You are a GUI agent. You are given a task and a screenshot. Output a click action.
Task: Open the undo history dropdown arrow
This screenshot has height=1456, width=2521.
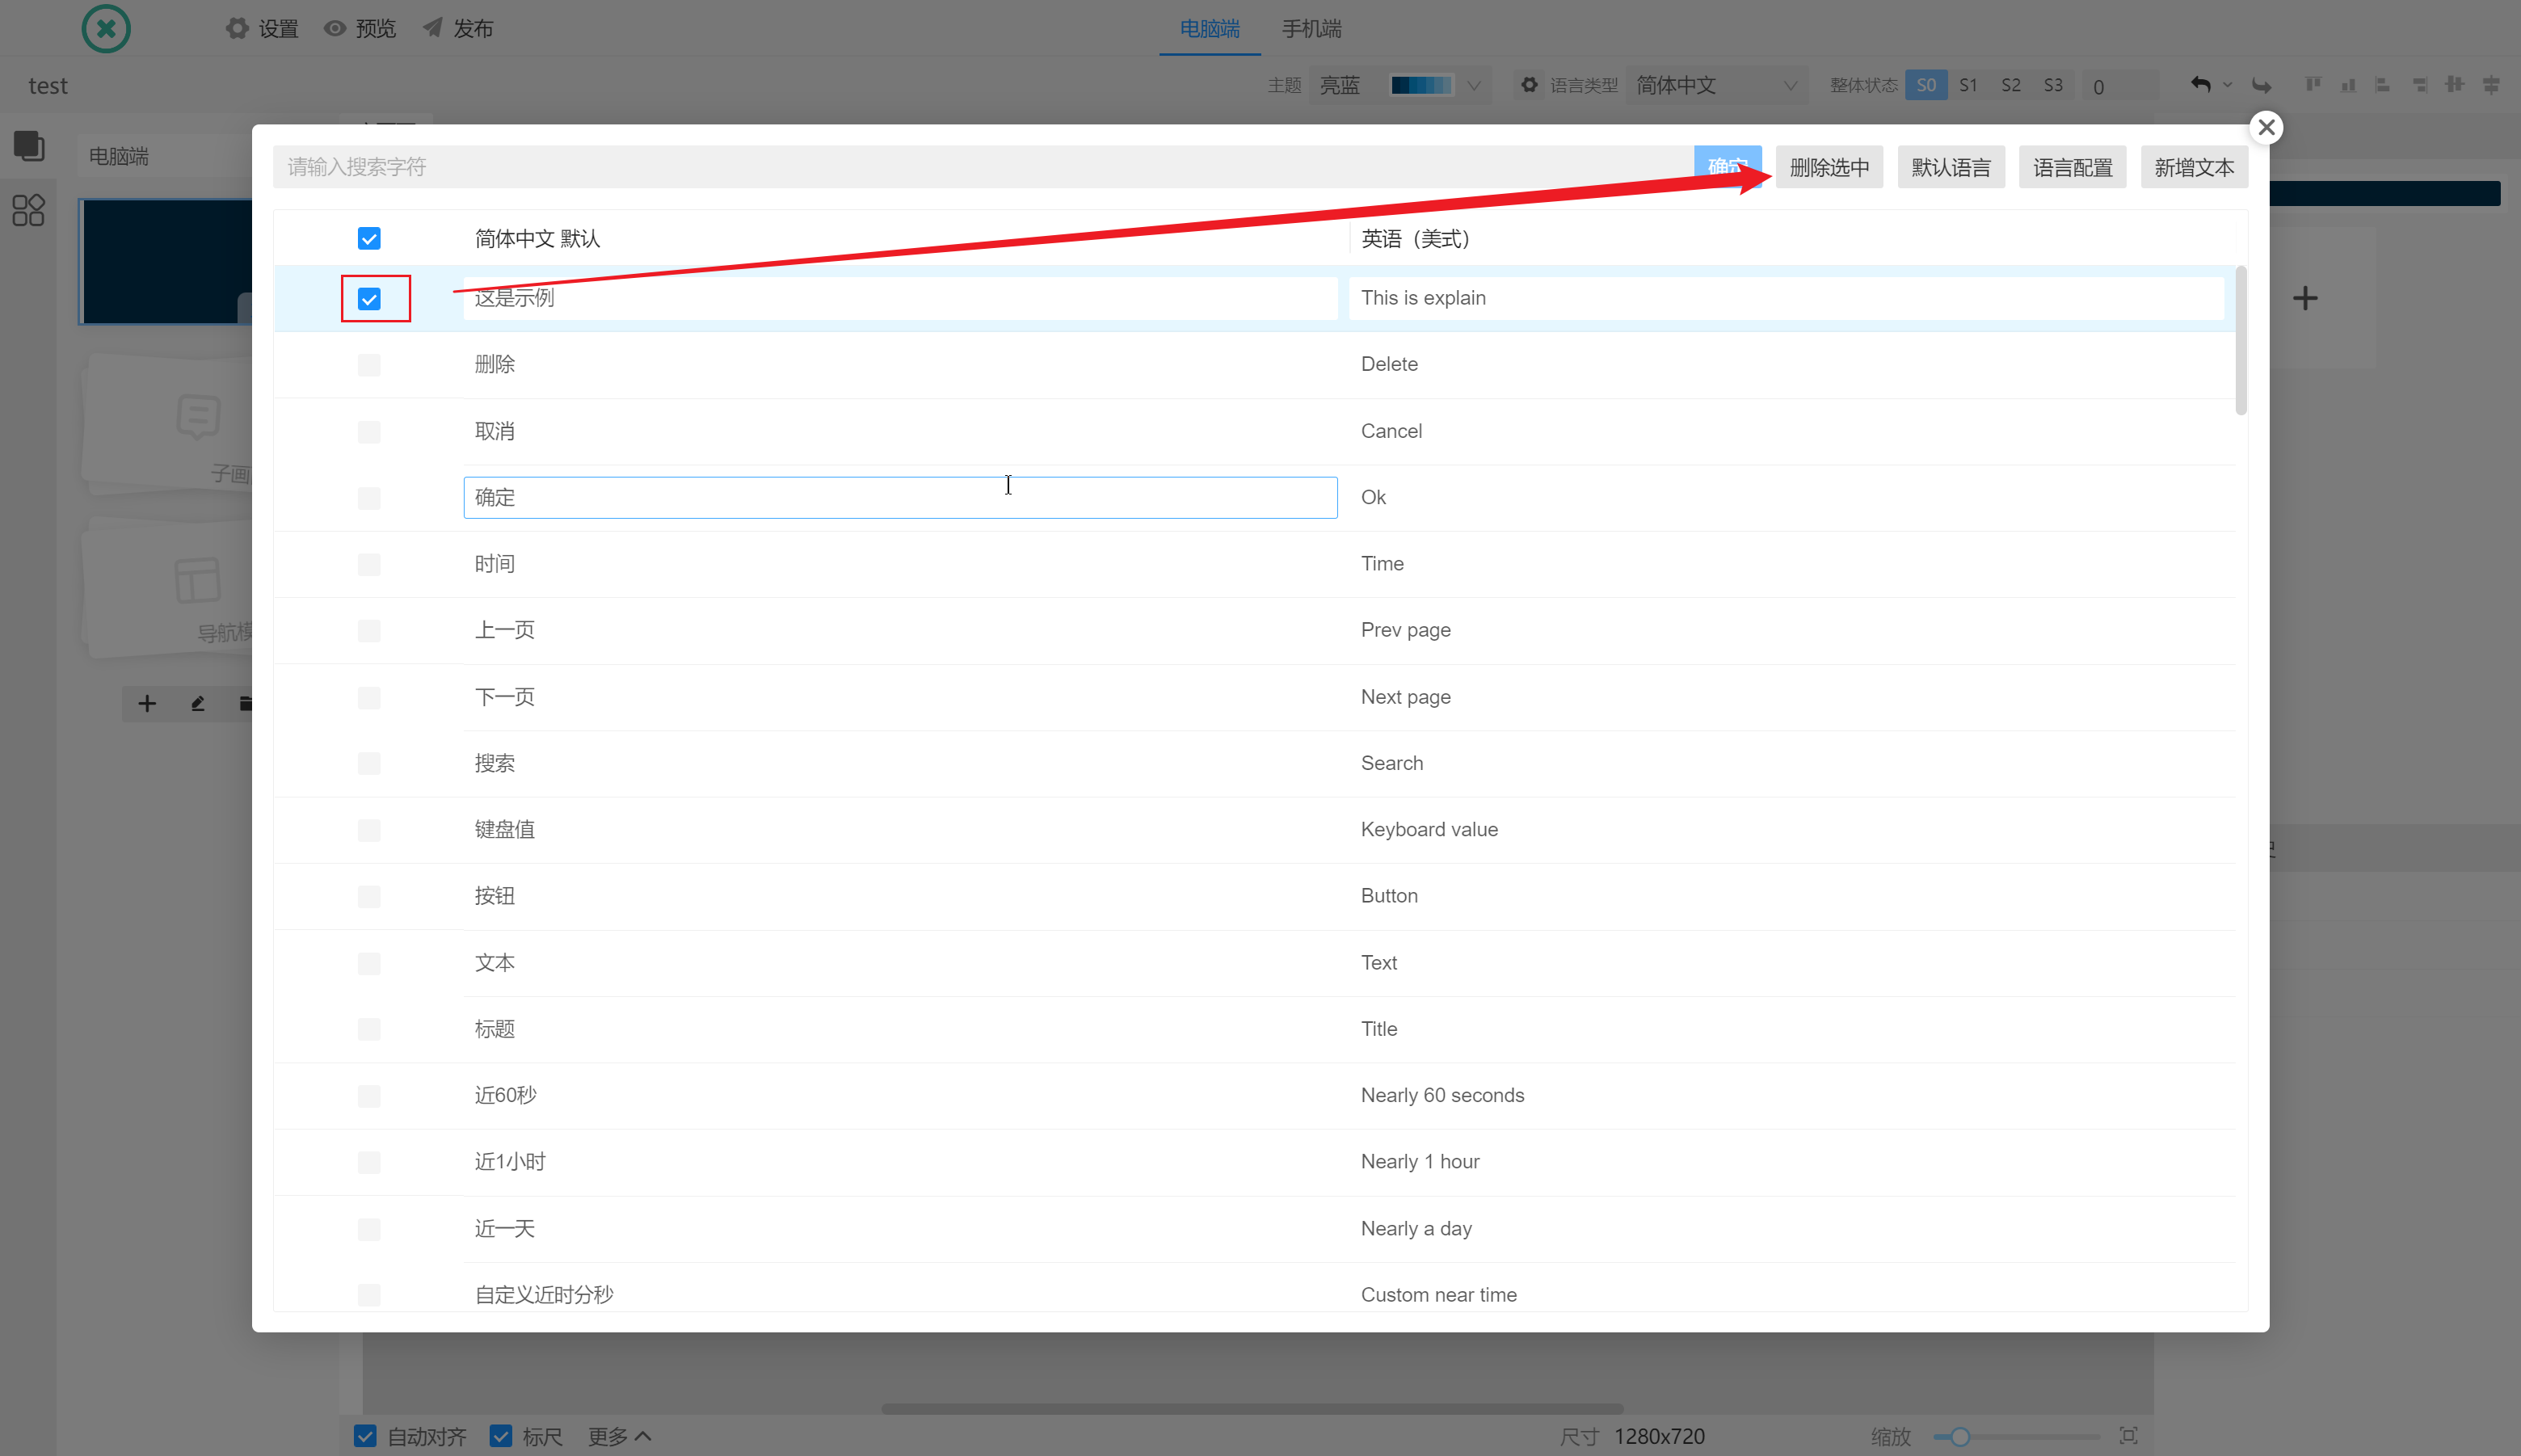click(x=2227, y=85)
